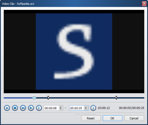Play the selected clip segment

(x=31, y=108)
